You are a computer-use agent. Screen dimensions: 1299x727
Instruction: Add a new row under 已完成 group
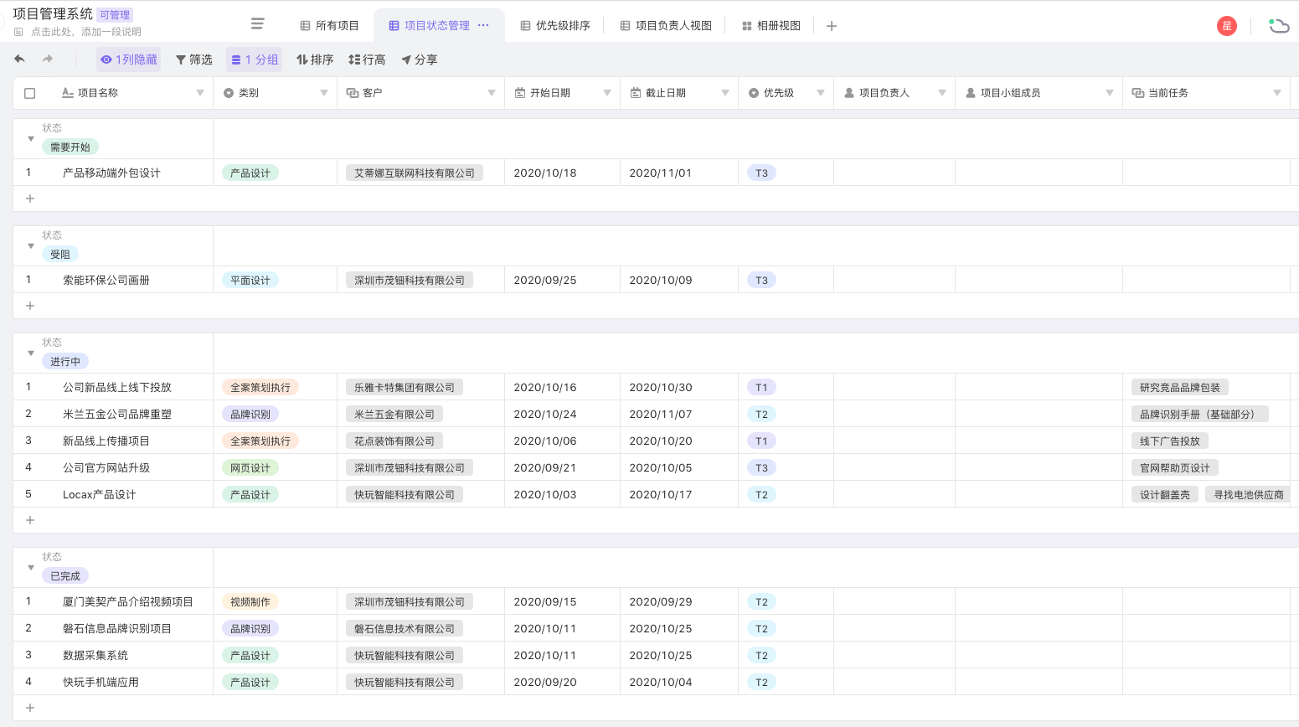[x=30, y=708]
